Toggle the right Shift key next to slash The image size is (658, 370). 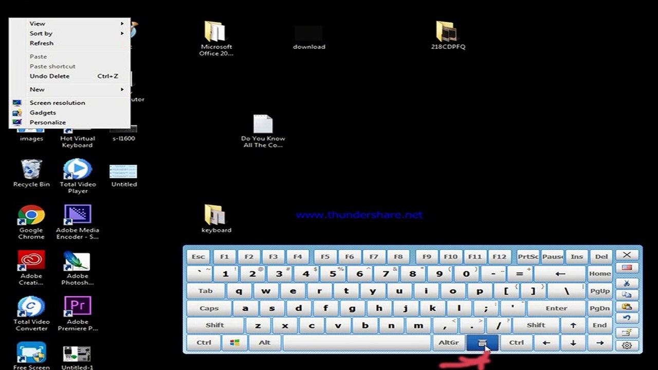[x=536, y=325]
